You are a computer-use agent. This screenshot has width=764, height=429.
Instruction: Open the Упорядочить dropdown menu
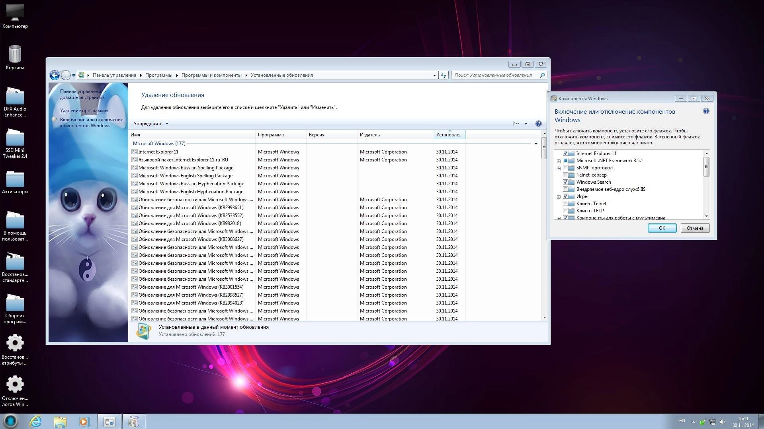pyautogui.click(x=151, y=124)
